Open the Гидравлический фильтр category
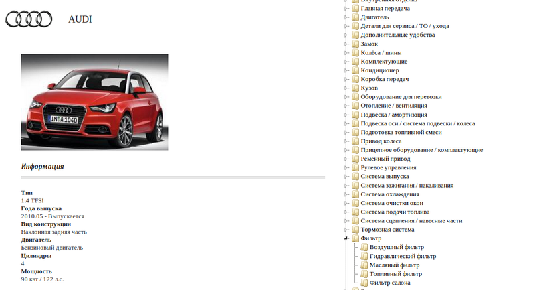 (x=403, y=256)
